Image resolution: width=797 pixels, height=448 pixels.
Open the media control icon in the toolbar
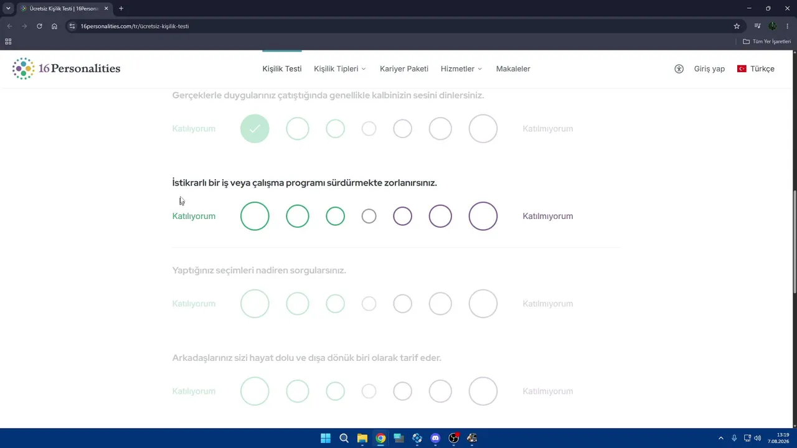757,26
